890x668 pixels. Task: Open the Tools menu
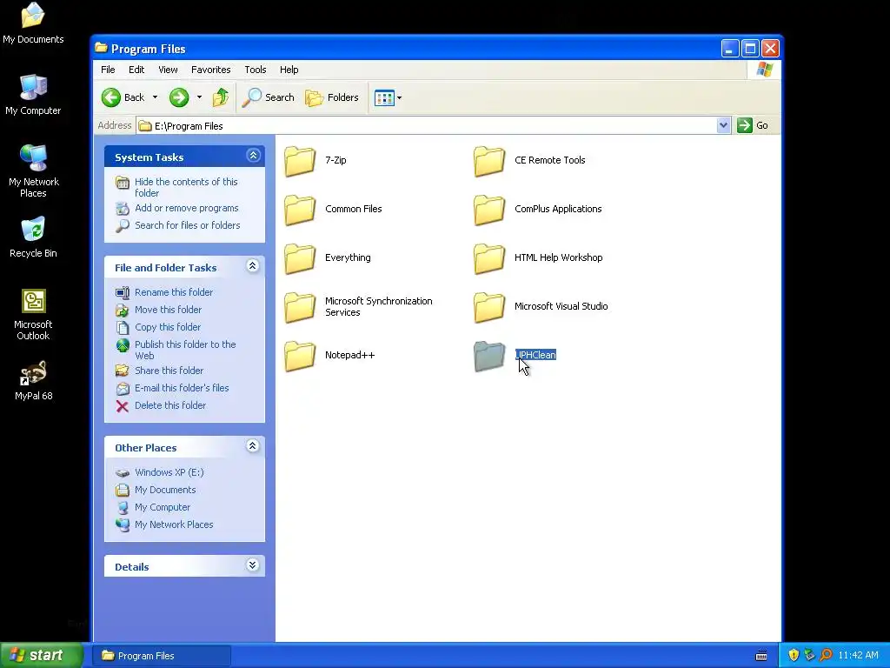256,70
